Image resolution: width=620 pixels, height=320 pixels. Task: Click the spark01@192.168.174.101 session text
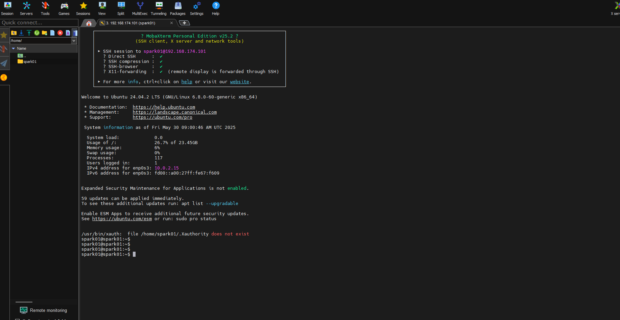(175, 51)
